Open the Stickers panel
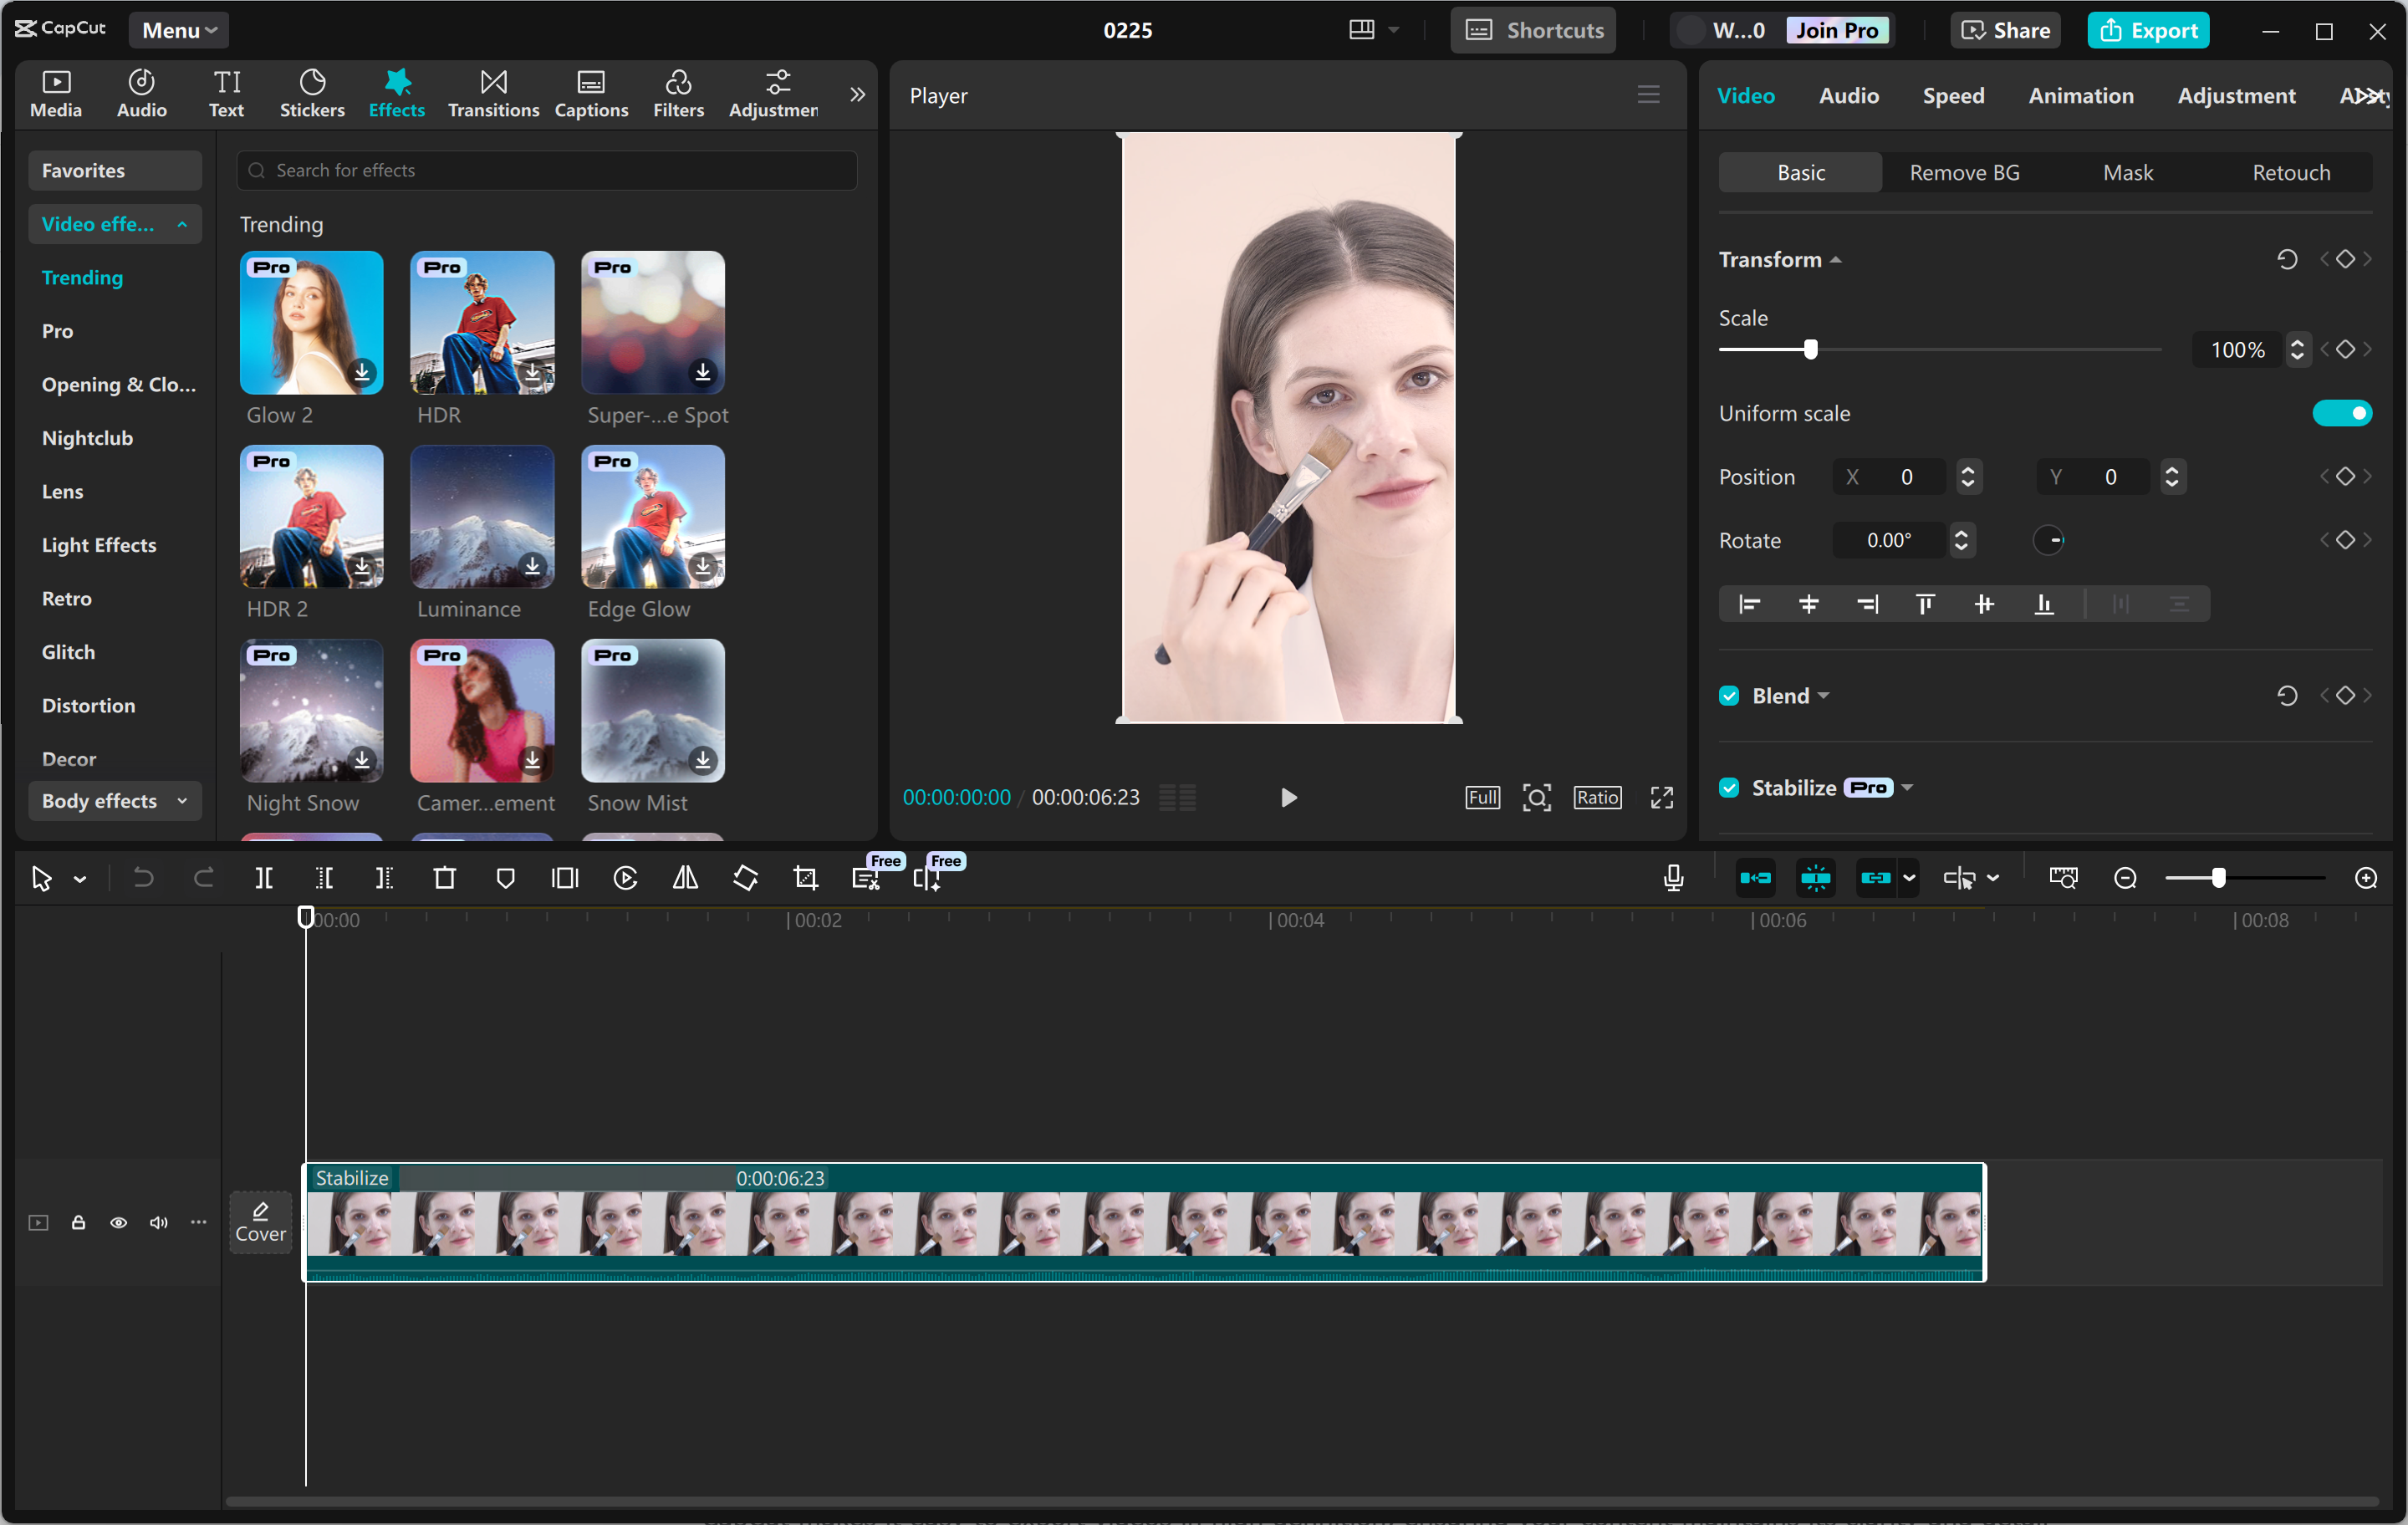This screenshot has height=1525, width=2408. point(312,93)
